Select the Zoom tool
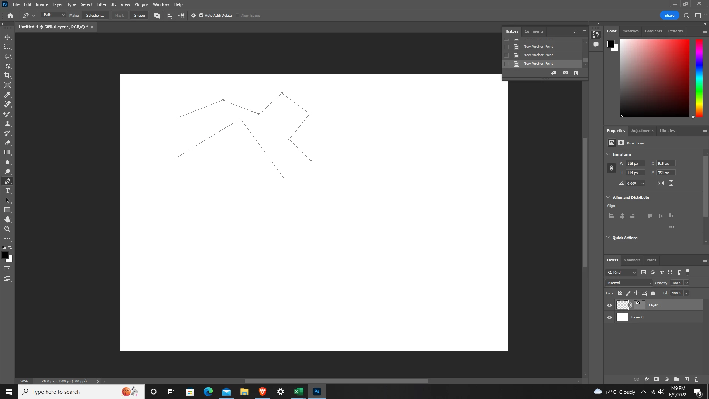This screenshot has width=709, height=399. coord(7,229)
